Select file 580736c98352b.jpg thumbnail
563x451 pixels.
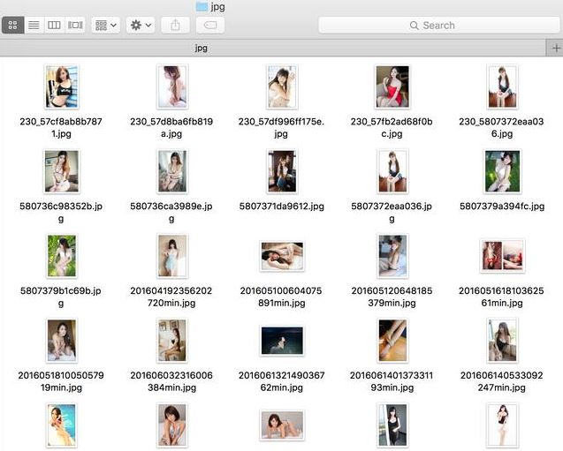pyautogui.click(x=61, y=171)
